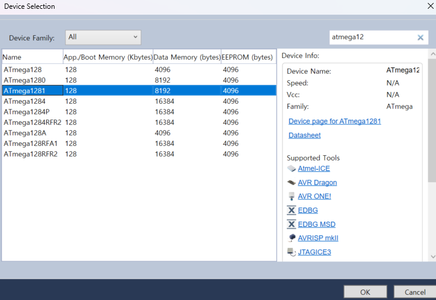This screenshot has width=436, height=300.
Task: Click the EDBG MSD tool icon
Action: pyautogui.click(x=292, y=224)
